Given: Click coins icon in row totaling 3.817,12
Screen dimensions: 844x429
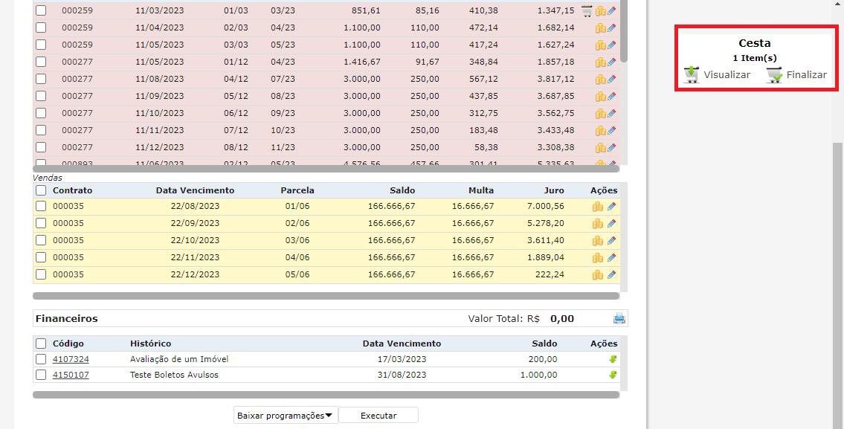Looking at the screenshot, I should [600, 80].
